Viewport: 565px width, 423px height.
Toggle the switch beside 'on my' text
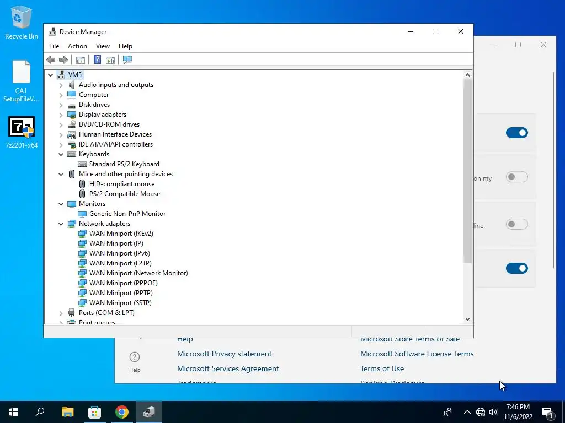coord(516,177)
